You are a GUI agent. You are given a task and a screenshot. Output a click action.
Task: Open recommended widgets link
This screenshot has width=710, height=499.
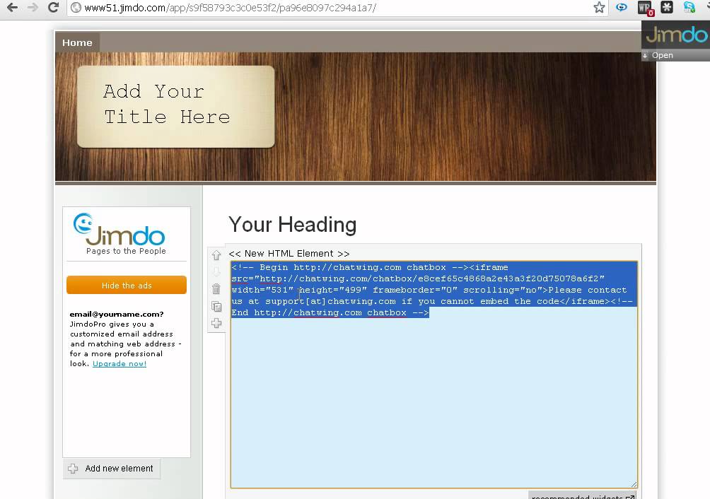click(582, 496)
